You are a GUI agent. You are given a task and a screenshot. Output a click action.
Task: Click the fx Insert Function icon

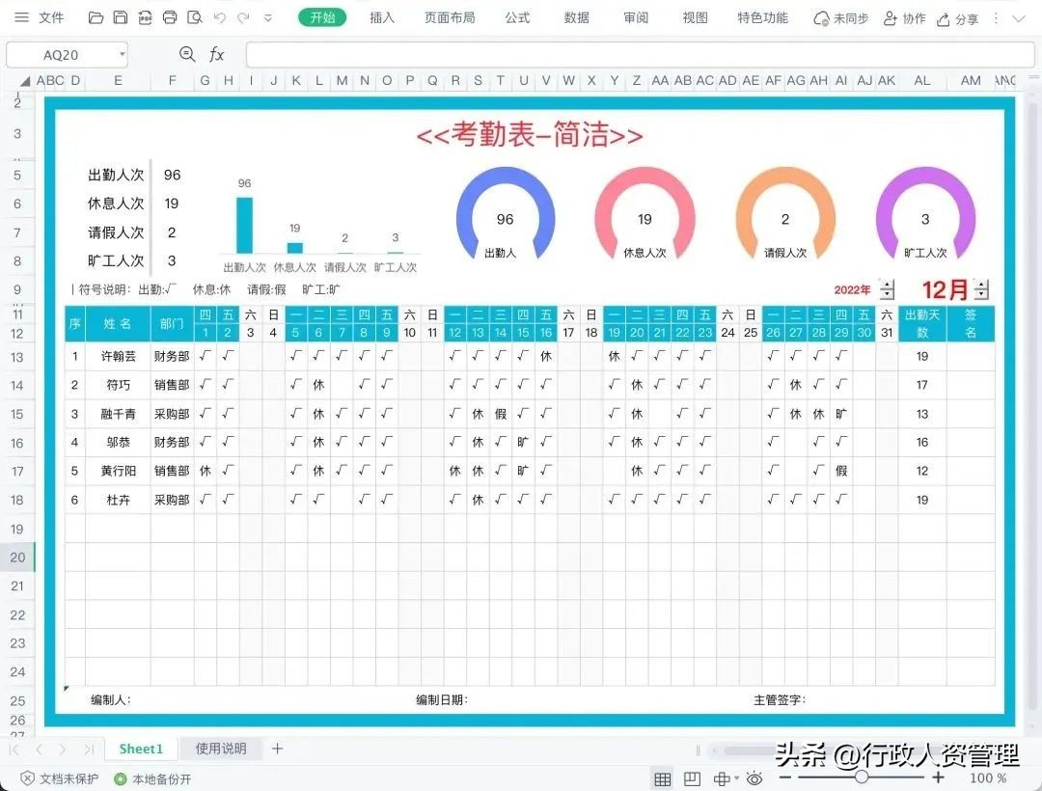217,54
